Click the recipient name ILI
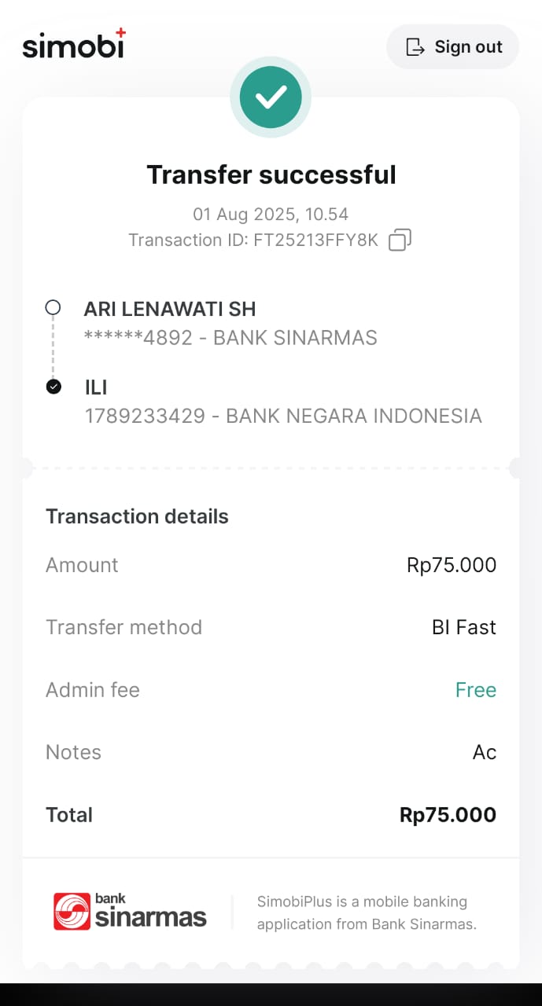This screenshot has width=542, height=1006. (96, 387)
